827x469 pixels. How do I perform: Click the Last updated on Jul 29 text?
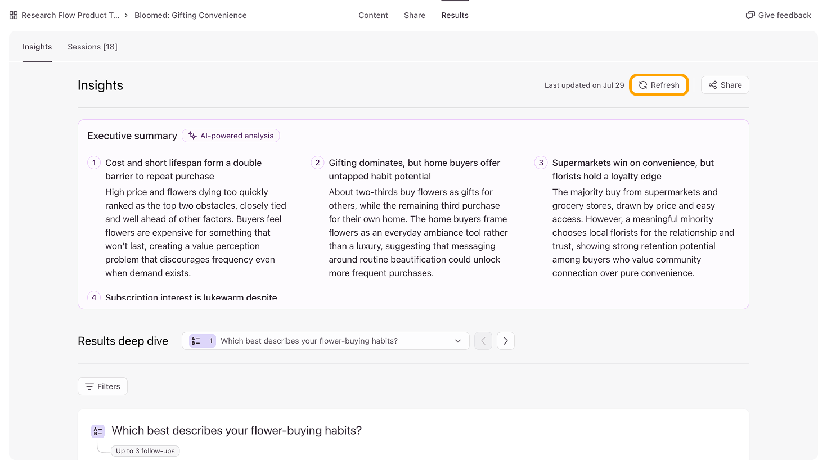(x=584, y=85)
